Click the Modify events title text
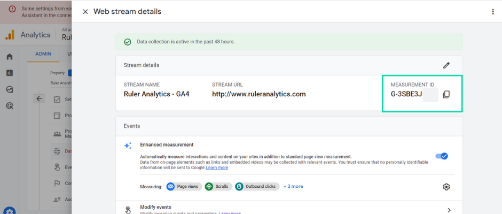Image resolution: width=502 pixels, height=214 pixels. [x=155, y=207]
